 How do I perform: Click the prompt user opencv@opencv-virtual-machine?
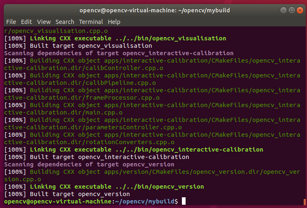pyautogui.click(x=58, y=201)
